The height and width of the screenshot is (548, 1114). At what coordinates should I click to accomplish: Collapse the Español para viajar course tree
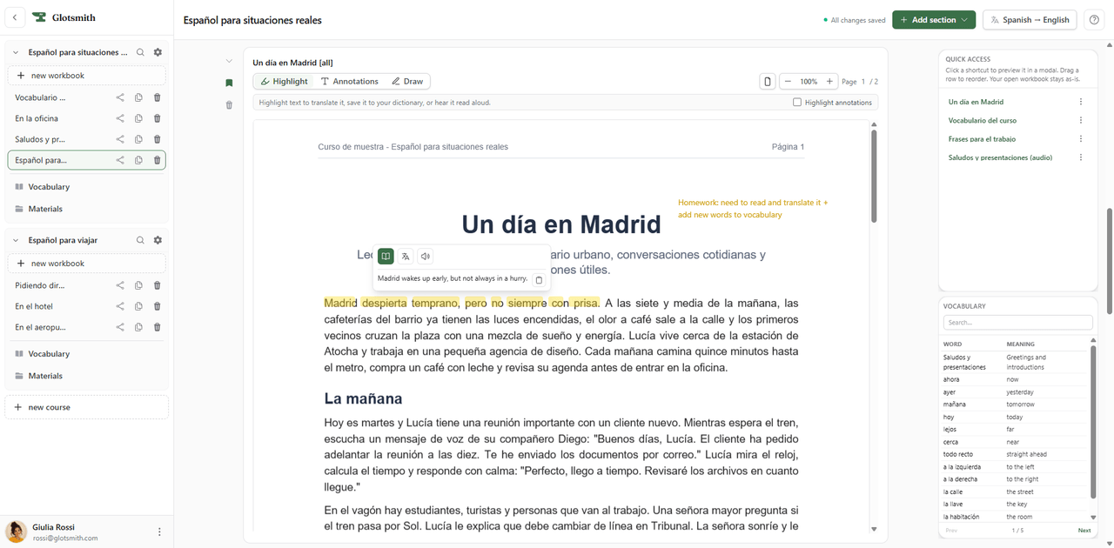(x=16, y=240)
